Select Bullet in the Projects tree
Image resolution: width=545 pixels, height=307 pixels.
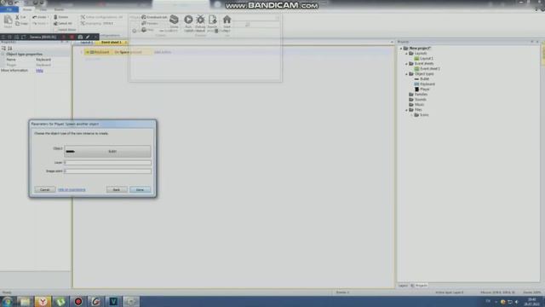tap(424, 79)
